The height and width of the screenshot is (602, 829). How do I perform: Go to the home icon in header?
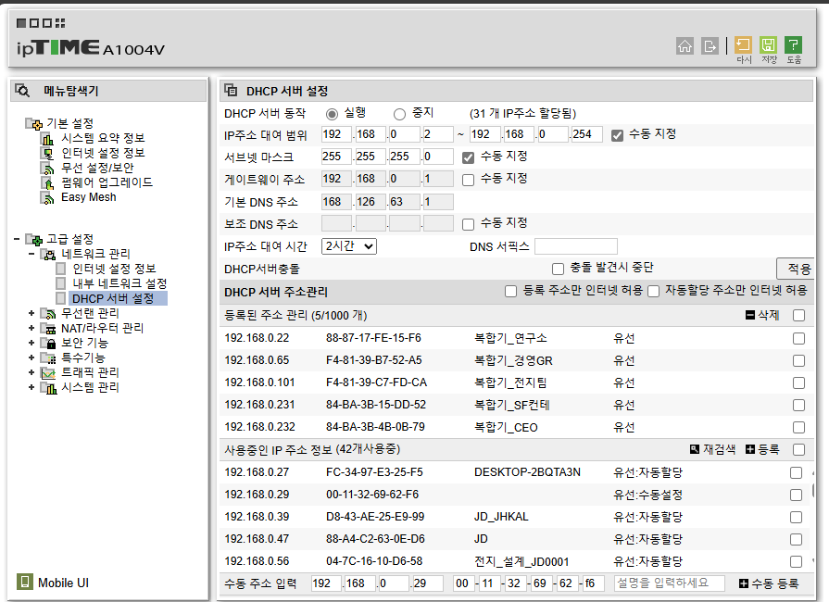point(685,46)
